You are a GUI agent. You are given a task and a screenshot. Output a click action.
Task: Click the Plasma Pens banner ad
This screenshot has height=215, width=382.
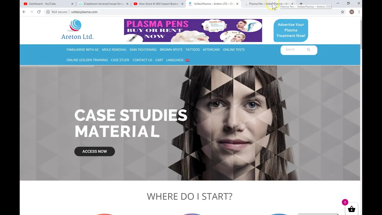pyautogui.click(x=193, y=30)
